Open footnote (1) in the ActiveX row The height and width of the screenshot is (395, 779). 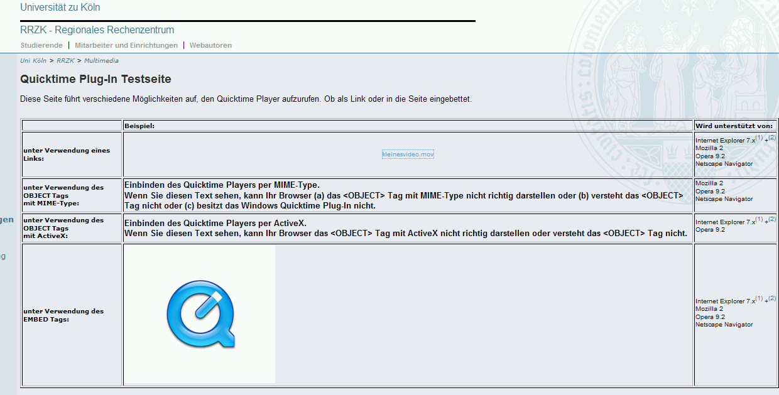tap(759, 220)
